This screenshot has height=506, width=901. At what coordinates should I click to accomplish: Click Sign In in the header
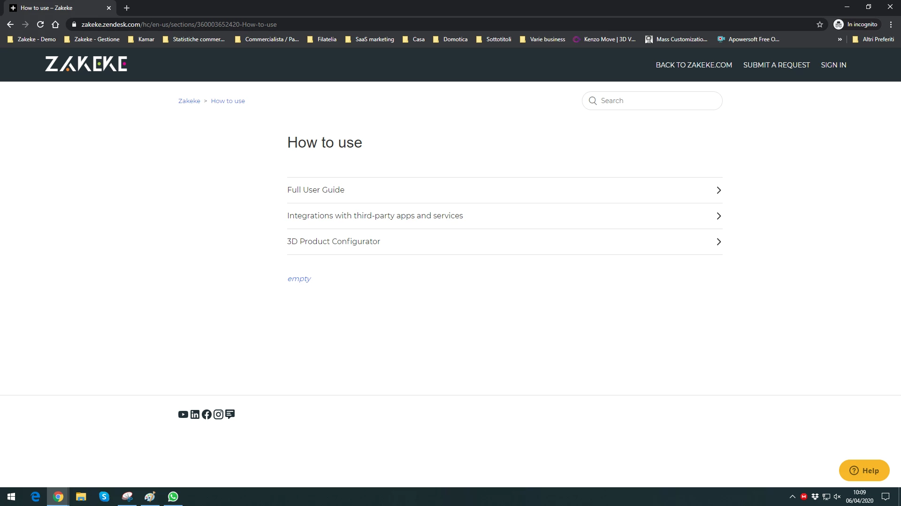pyautogui.click(x=833, y=65)
